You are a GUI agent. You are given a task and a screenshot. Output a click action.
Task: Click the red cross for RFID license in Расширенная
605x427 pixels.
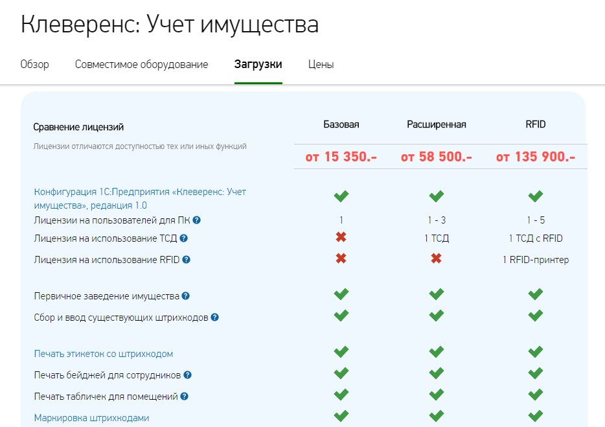pos(437,259)
